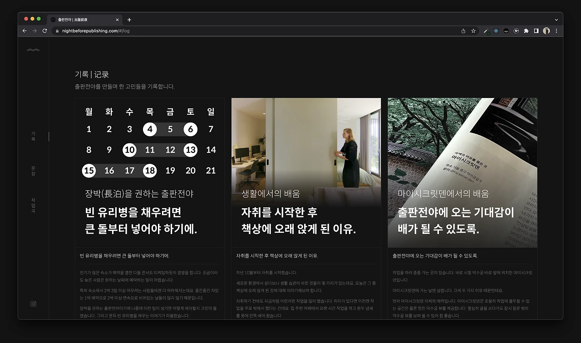Screen dimensions: 581x343
Task: Open the Extensions puzzle-piece menu
Action: pyautogui.click(x=526, y=31)
